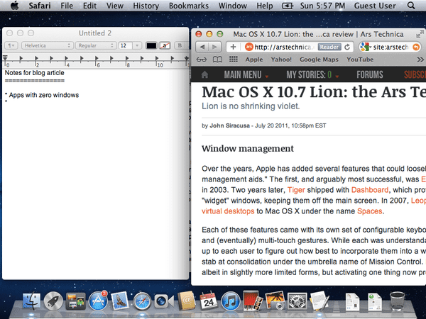Open the Bookmarks menu

click(x=189, y=6)
